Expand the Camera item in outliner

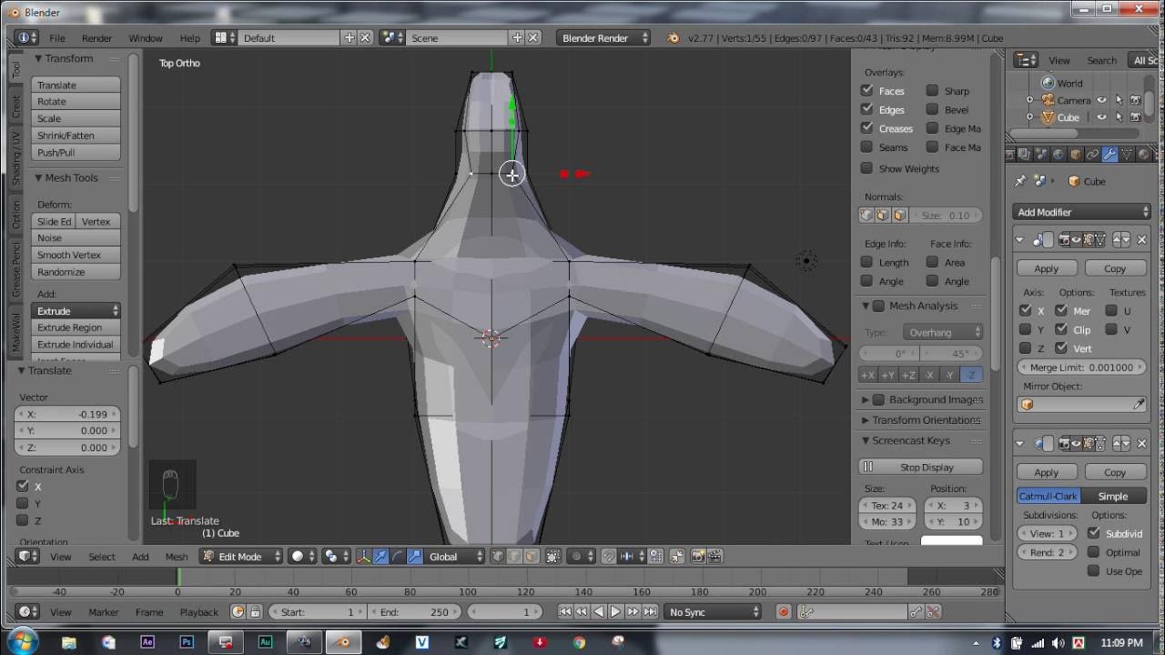tap(1030, 100)
